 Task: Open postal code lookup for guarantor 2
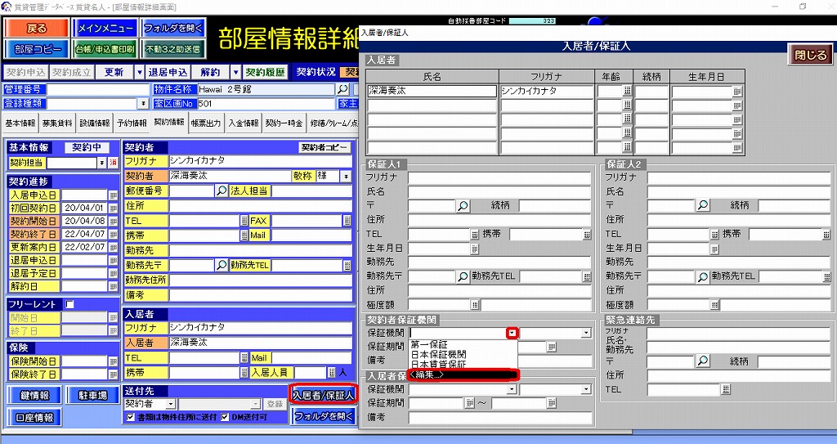tap(702, 205)
